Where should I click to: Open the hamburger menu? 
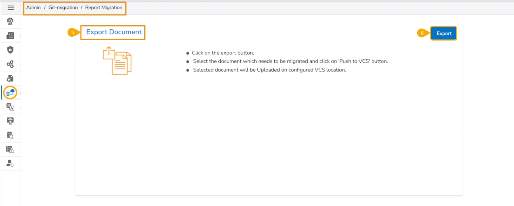(x=11, y=8)
